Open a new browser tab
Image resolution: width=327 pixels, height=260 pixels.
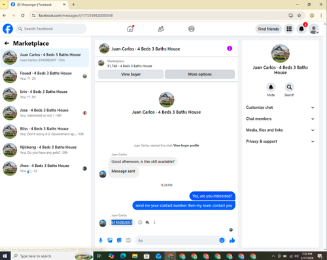[73, 5]
